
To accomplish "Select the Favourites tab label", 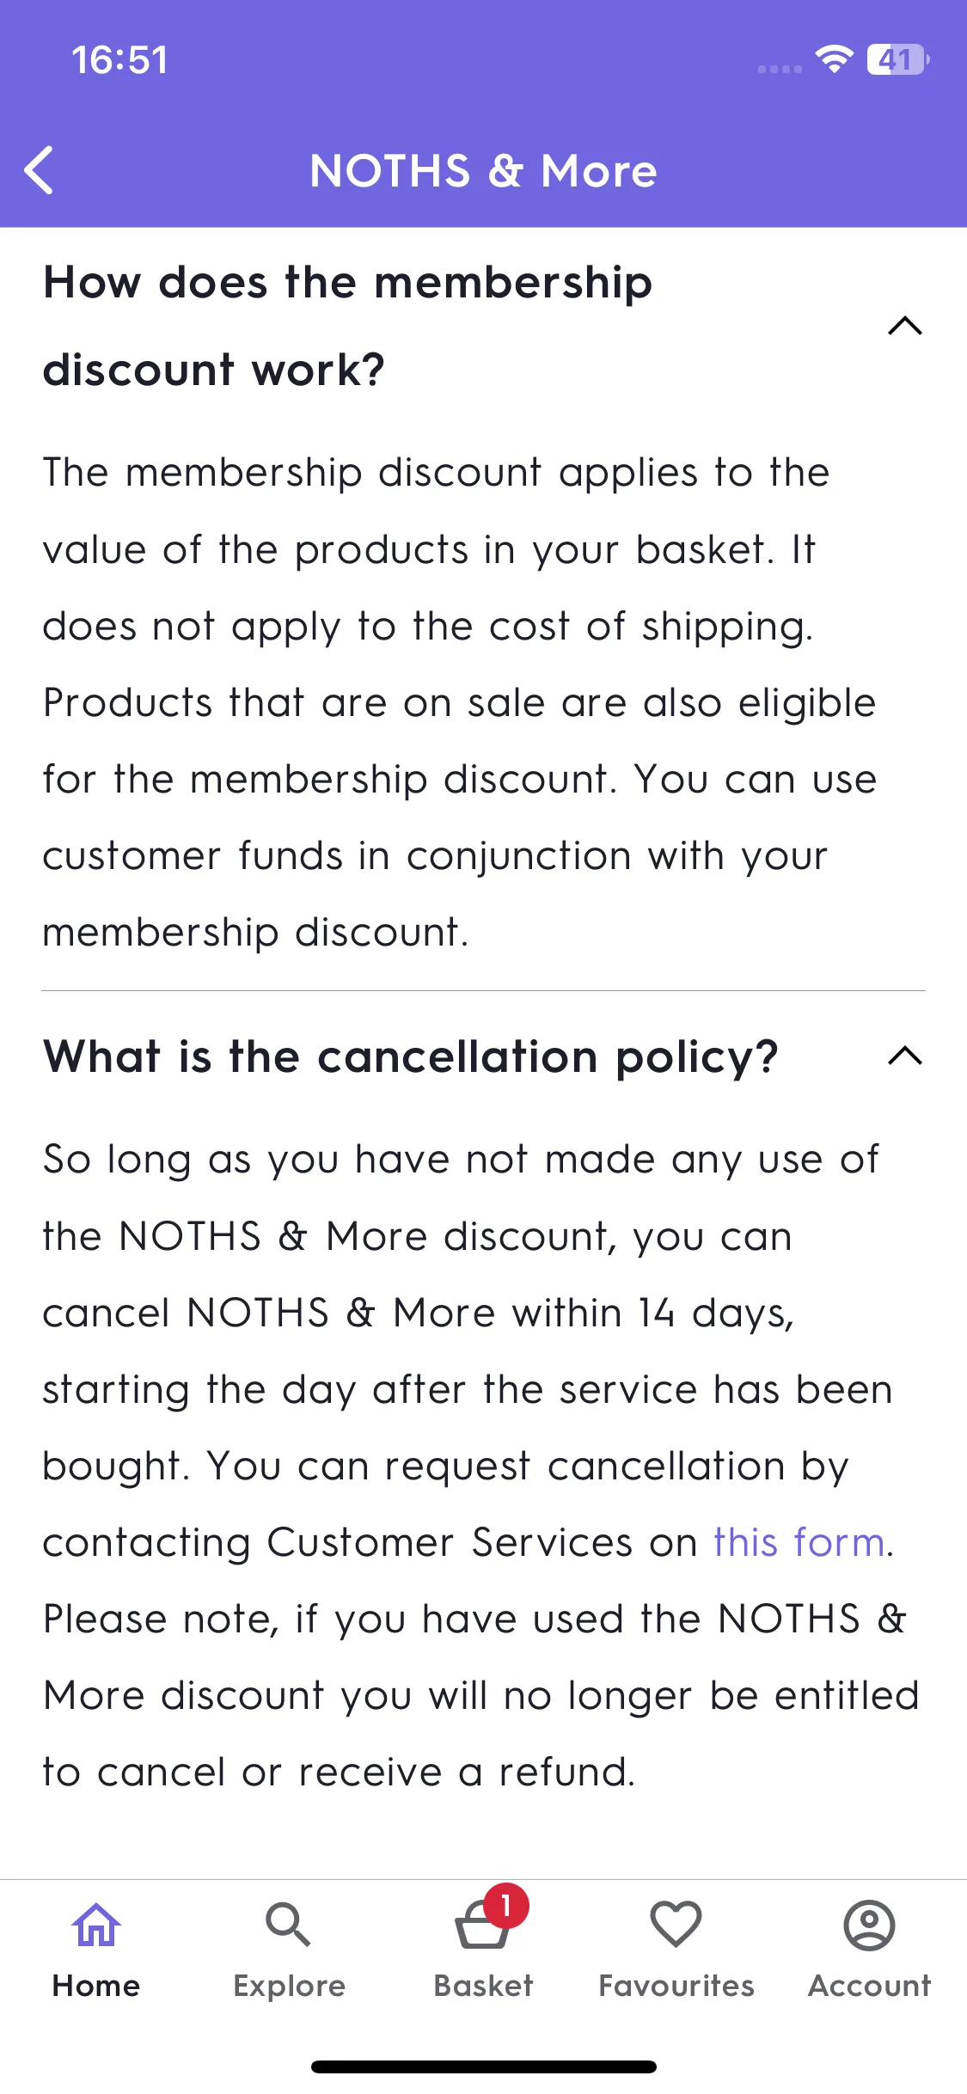I will tap(676, 1986).
